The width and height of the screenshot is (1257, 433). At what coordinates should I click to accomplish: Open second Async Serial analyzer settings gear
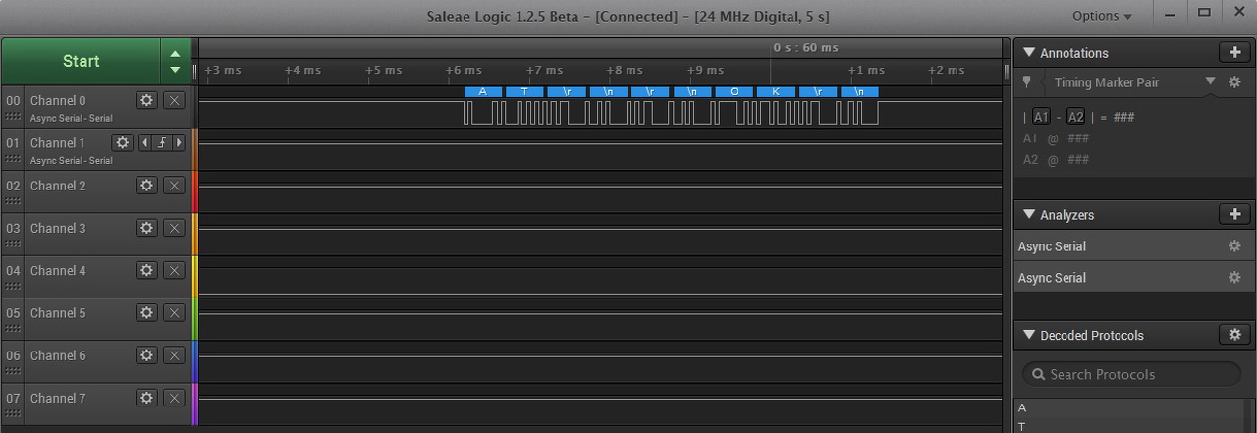tap(1234, 278)
